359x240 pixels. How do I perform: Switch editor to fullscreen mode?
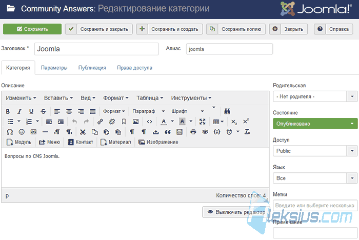point(203,122)
